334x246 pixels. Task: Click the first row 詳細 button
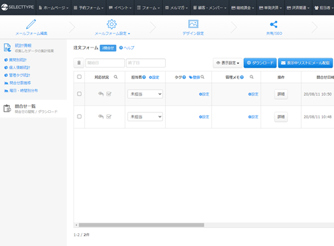pyautogui.click(x=281, y=94)
